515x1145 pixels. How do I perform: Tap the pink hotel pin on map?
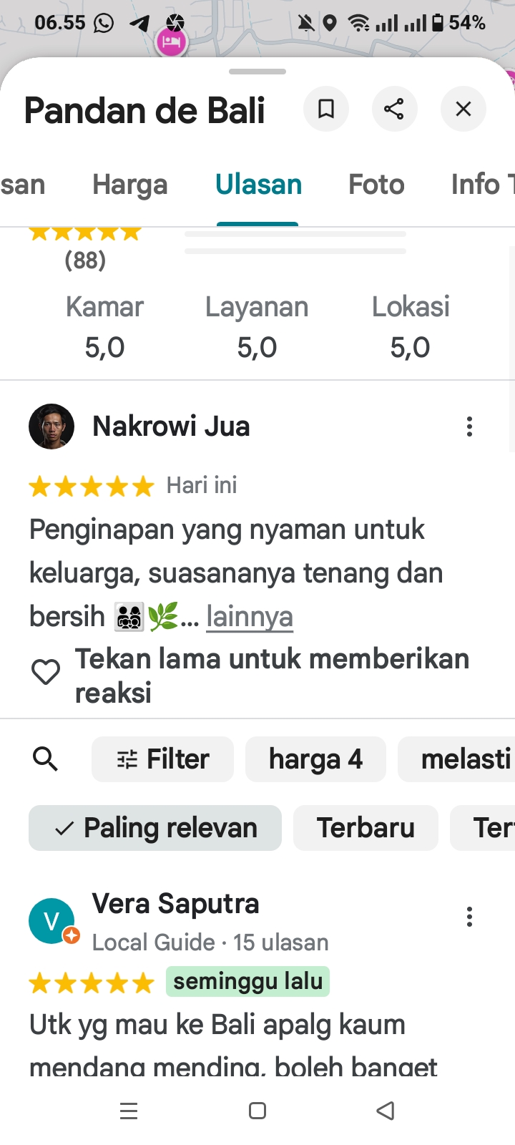tap(171, 42)
